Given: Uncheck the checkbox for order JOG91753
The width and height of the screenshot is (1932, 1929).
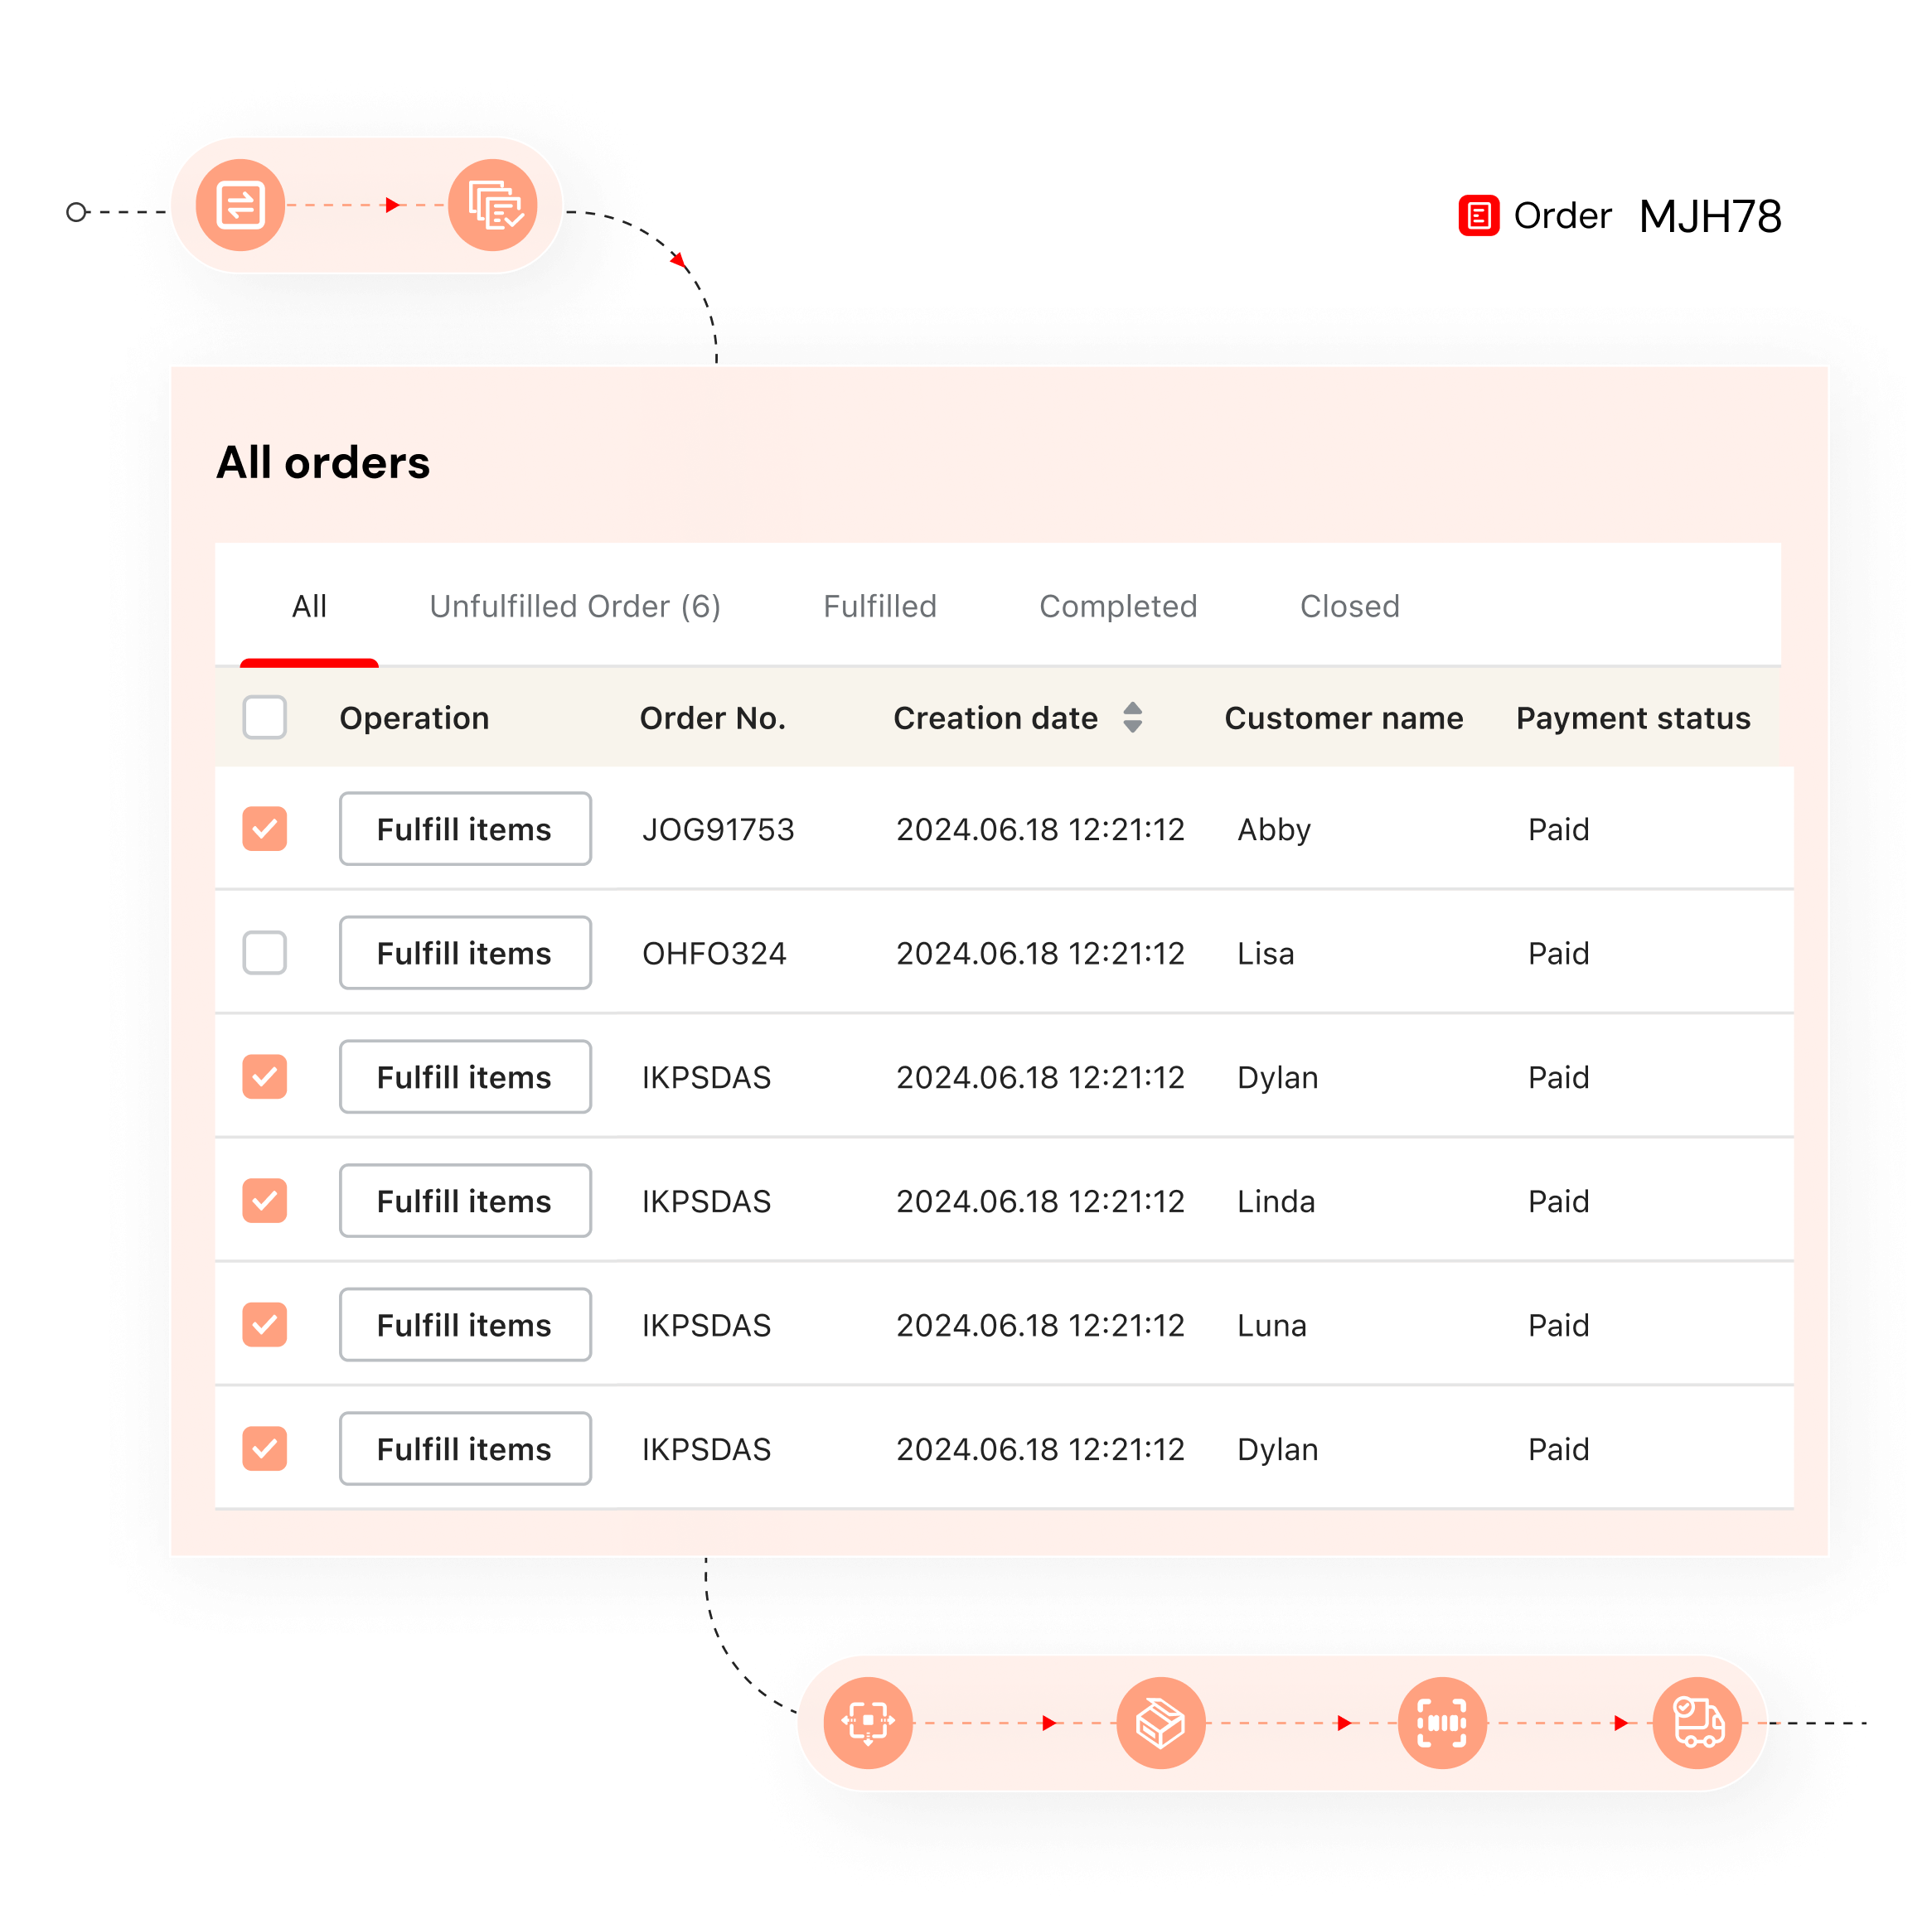Looking at the screenshot, I should tap(265, 829).
